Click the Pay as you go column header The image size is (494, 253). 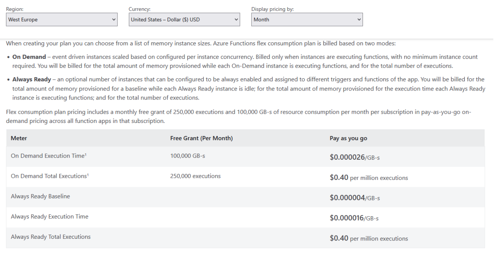pyautogui.click(x=348, y=138)
